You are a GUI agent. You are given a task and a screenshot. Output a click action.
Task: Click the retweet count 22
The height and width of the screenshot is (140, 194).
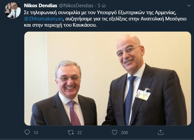coord(80,132)
